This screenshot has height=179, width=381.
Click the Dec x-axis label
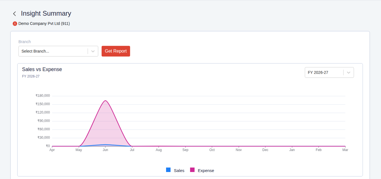click(265, 150)
